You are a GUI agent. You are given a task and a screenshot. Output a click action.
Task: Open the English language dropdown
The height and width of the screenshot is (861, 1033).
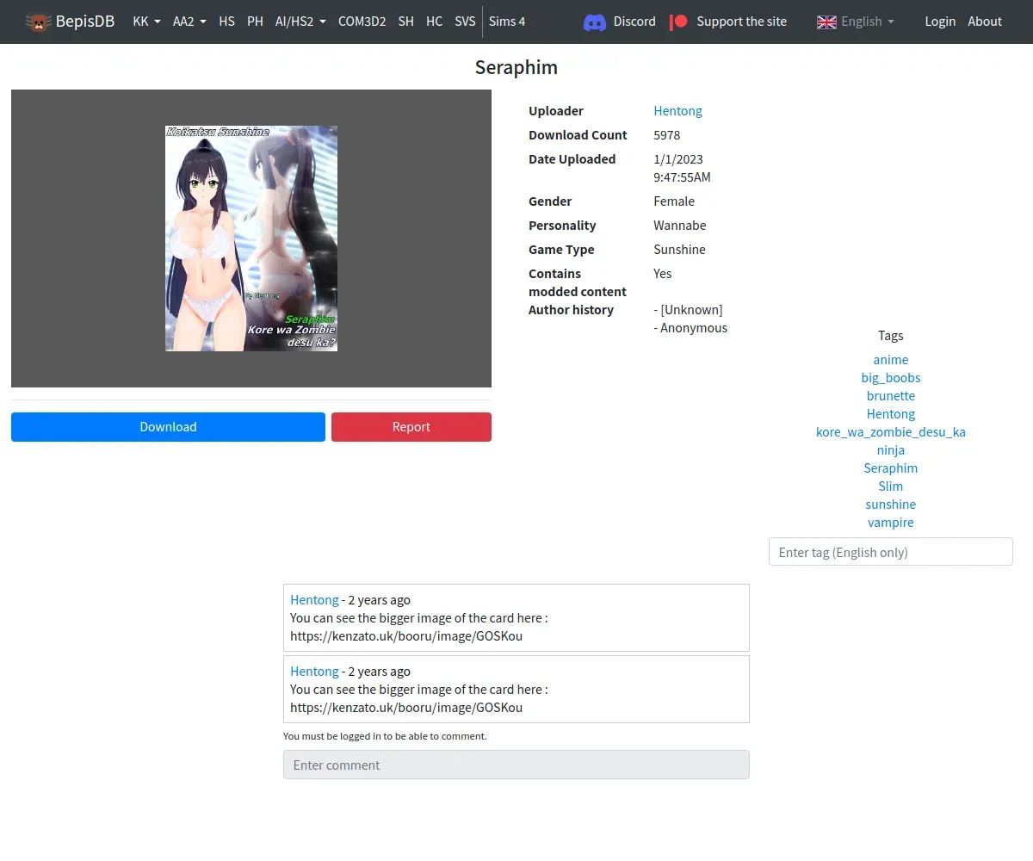[x=867, y=22]
